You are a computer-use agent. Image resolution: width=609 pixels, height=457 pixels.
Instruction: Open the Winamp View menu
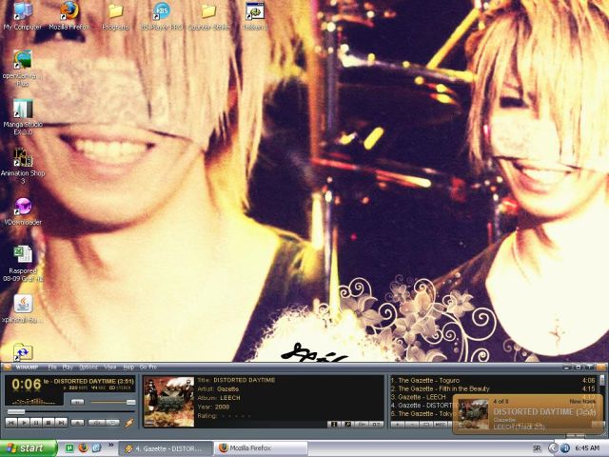(x=110, y=367)
